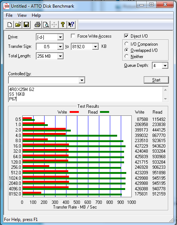Click inside the description text box
The image size is (177, 225).
pyautogui.click(x=85, y=94)
